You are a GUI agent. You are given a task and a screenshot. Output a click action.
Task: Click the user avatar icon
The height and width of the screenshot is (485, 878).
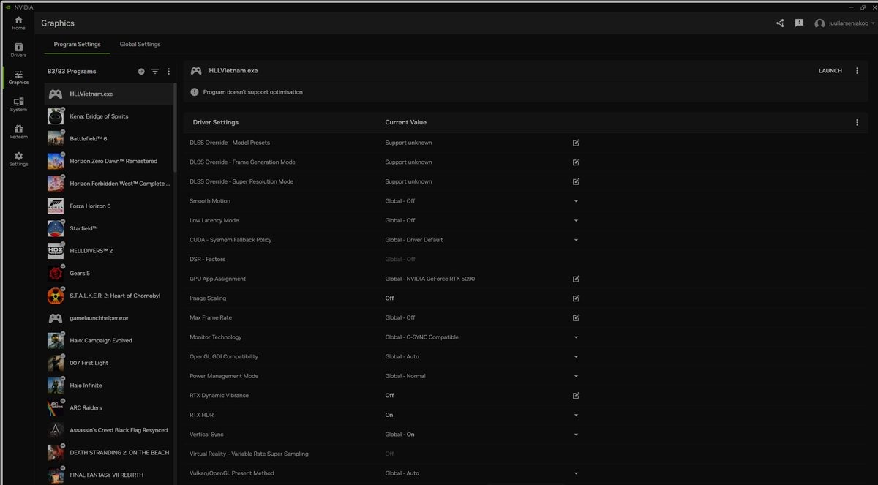coord(819,23)
